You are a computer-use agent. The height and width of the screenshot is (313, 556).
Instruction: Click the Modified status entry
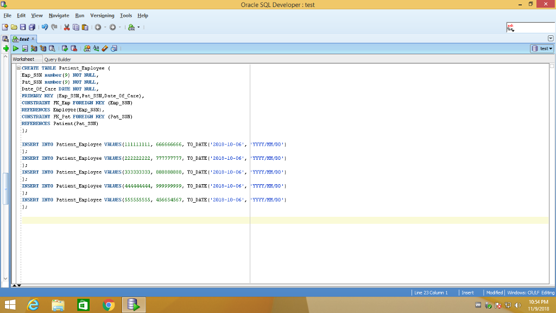[x=494, y=293]
